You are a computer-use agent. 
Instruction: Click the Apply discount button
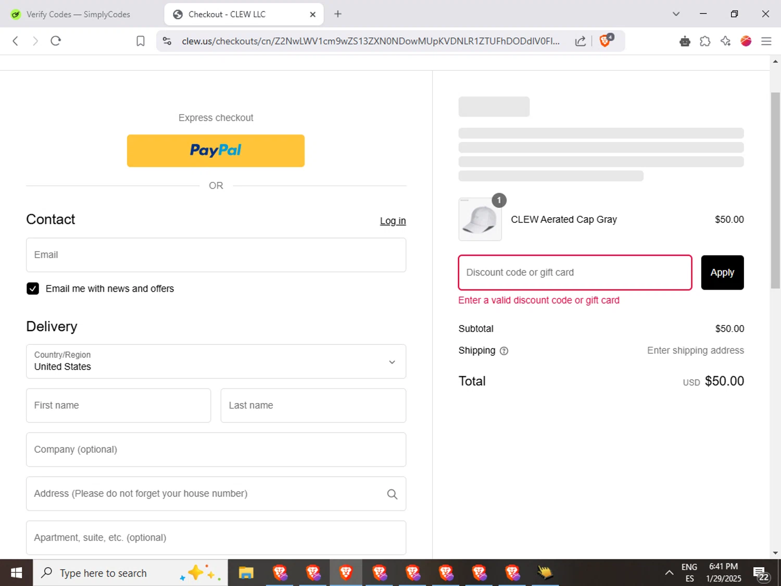pyautogui.click(x=722, y=272)
